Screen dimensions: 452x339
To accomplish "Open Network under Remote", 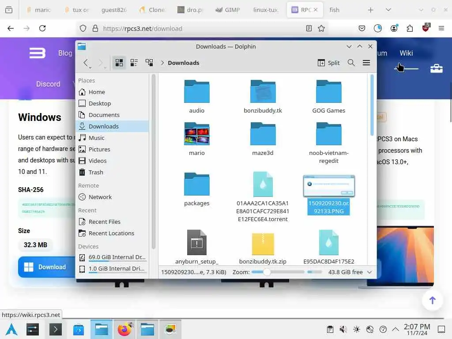I will click(x=113, y=197).
